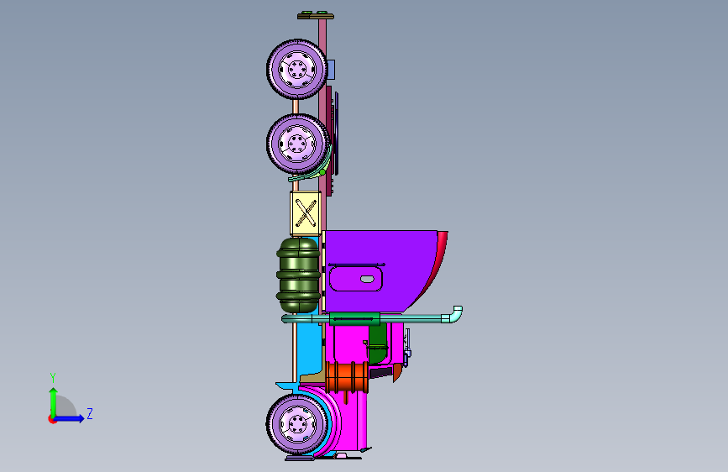Pick the yellow box marked with an X
This screenshot has width=728, height=472.
coord(306,212)
